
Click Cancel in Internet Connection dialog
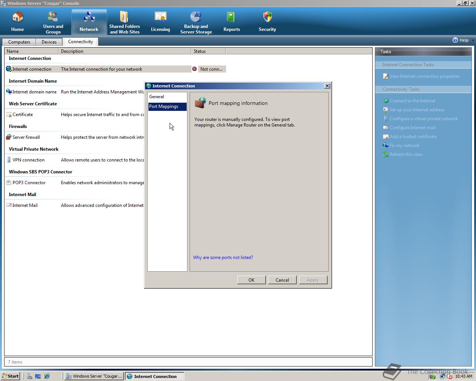tap(282, 280)
